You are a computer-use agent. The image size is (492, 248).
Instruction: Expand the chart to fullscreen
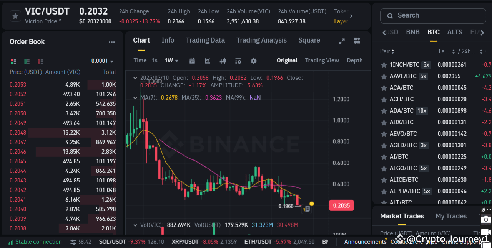click(x=342, y=41)
